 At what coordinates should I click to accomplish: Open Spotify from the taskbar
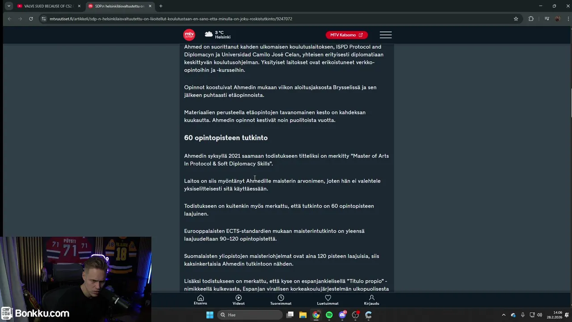(x=329, y=315)
